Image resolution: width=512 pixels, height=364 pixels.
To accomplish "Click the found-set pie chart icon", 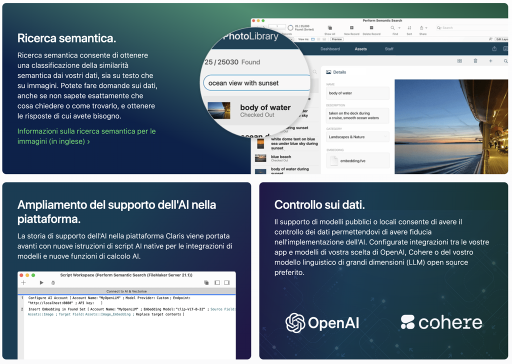I will point(290,27).
